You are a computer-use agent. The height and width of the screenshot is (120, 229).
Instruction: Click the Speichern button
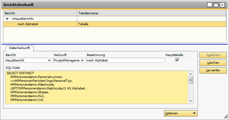click(x=213, y=55)
